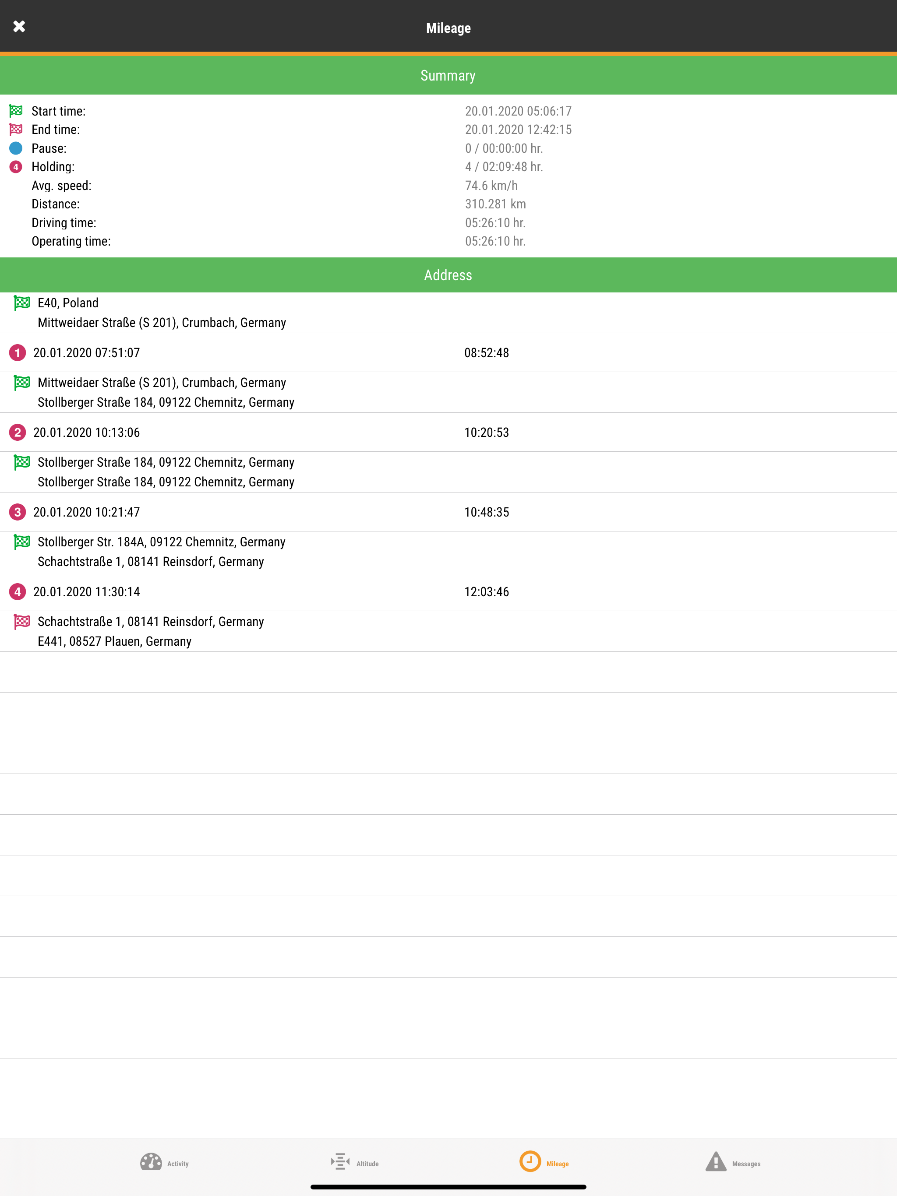Image resolution: width=897 pixels, height=1196 pixels.
Task: Select holding stop 4 badge at 11:30:14
Action: [18, 591]
